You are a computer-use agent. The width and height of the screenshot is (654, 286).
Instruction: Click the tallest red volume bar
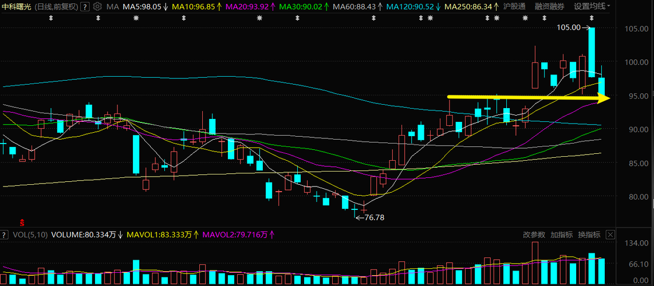[535, 263]
